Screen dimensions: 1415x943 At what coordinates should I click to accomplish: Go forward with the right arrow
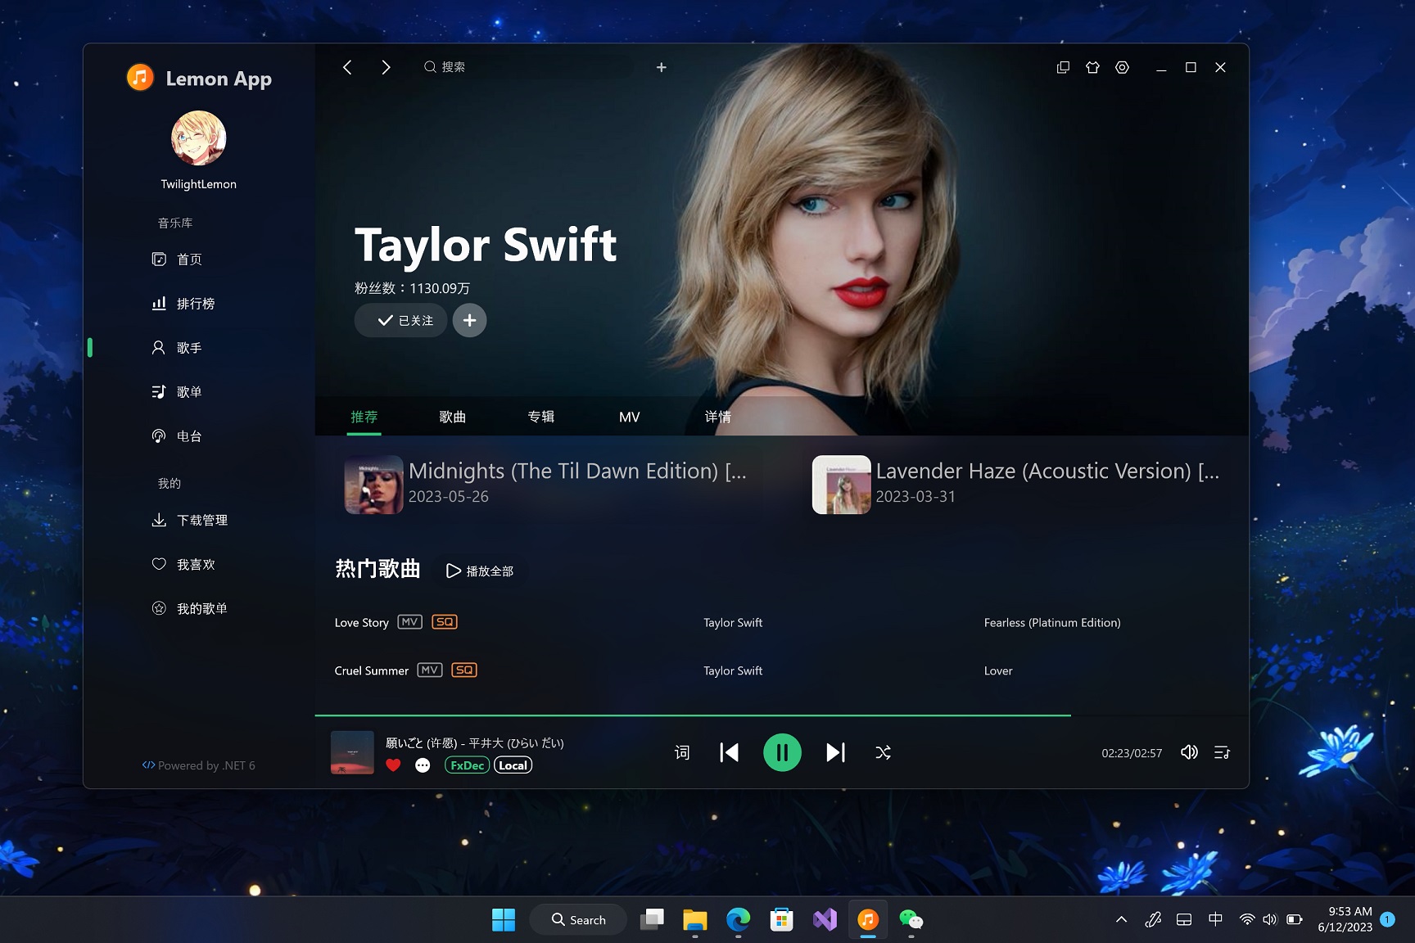[x=386, y=67]
